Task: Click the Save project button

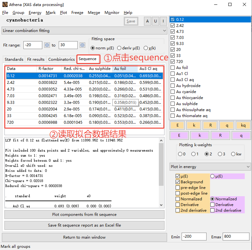Action: point(131,21)
